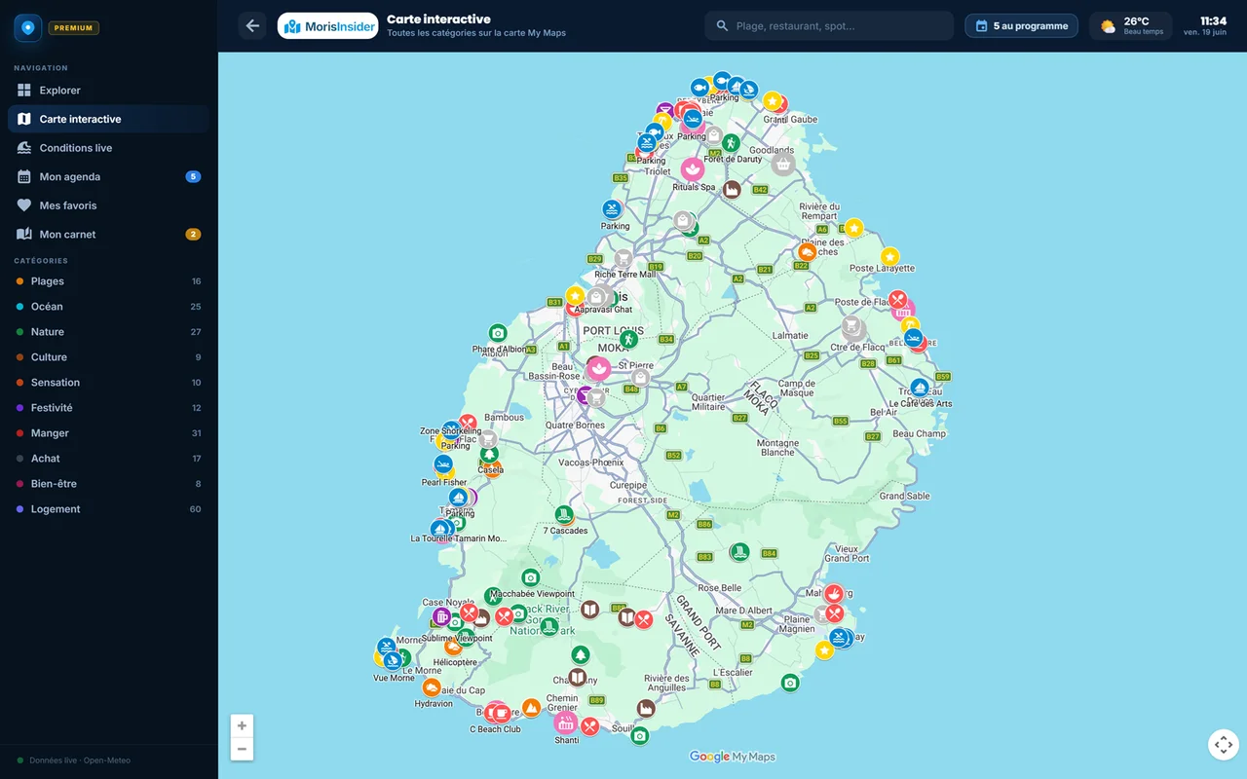This screenshot has width=1247, height=779.
Task: Choose the Logement category
Action: click(108, 509)
